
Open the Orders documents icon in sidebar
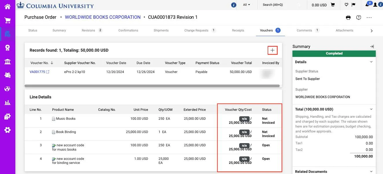coord(8,34)
